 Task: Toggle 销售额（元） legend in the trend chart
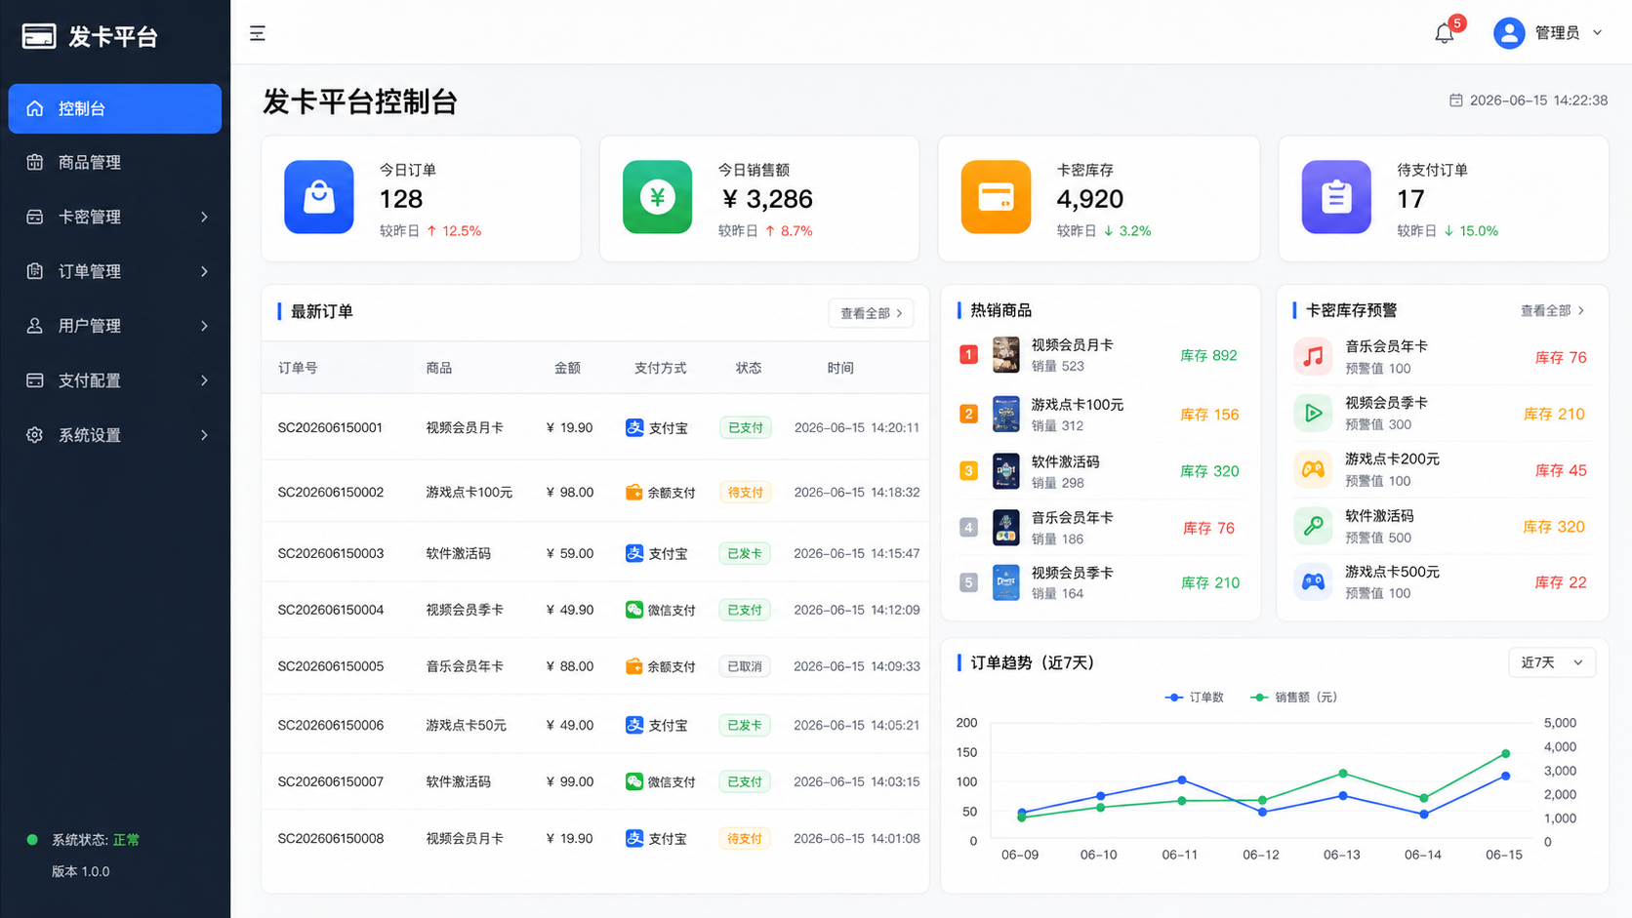coord(1294,698)
